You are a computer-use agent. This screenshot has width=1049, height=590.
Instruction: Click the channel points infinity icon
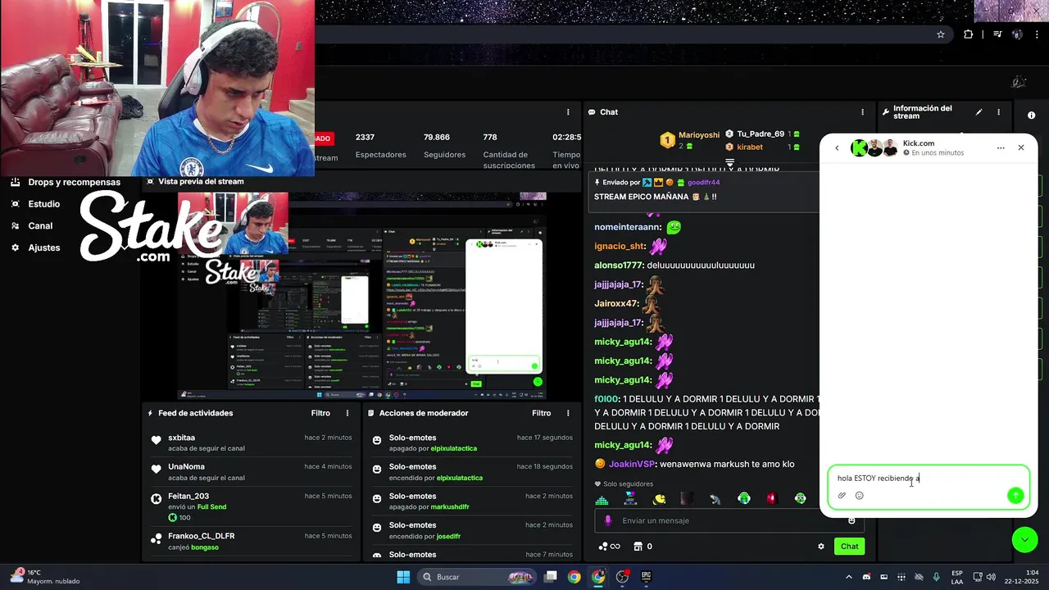pos(609,547)
